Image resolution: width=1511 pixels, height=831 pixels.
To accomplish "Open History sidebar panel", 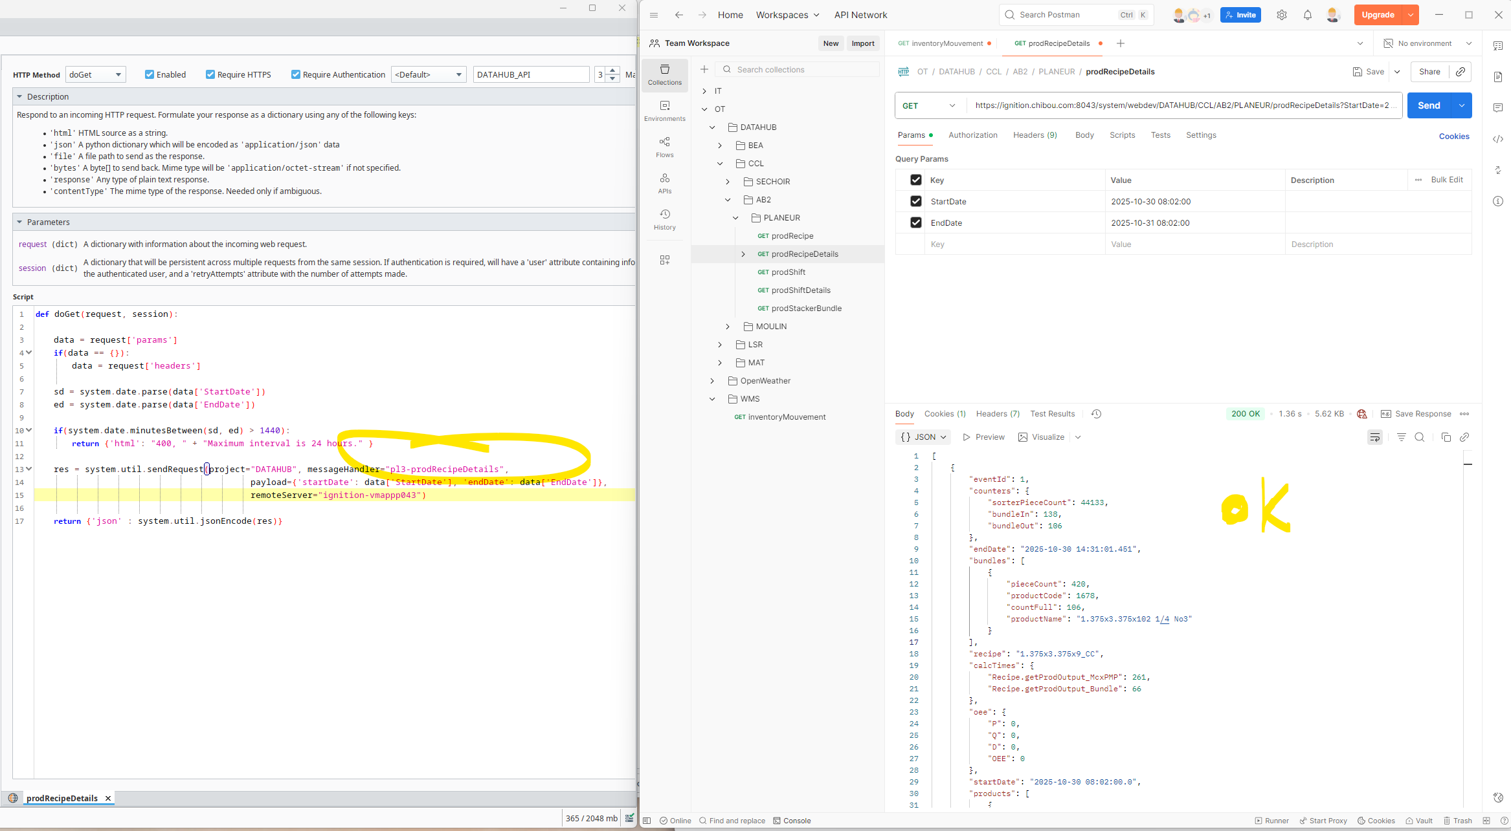I will coord(664,219).
